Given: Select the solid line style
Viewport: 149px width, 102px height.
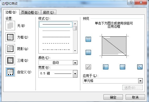Looking at the screenshot, I should click(x=56, y=25).
